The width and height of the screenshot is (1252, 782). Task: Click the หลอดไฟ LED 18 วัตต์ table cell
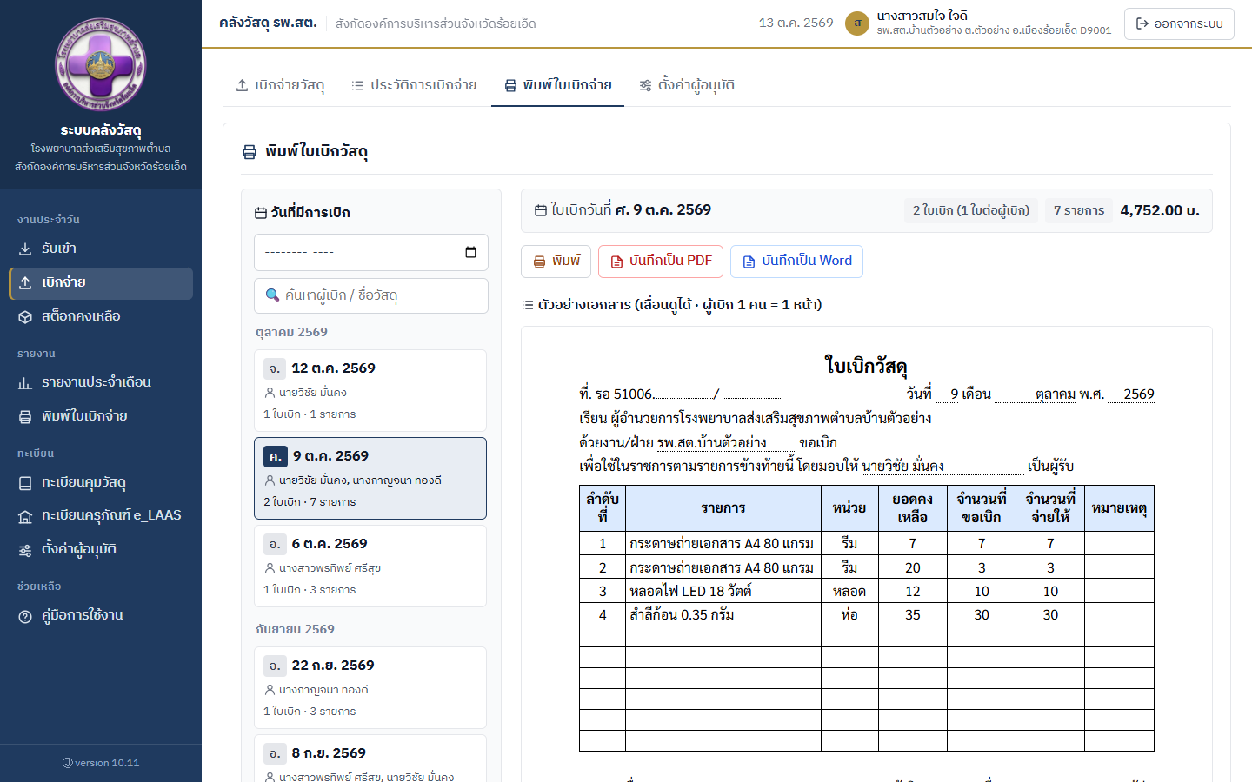click(x=723, y=591)
